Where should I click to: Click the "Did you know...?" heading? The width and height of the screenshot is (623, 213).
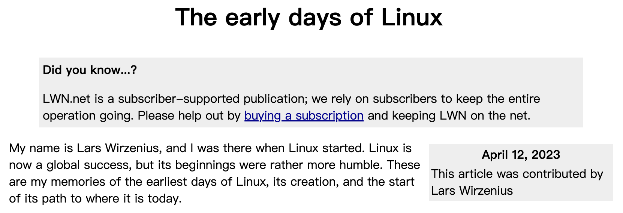point(90,70)
